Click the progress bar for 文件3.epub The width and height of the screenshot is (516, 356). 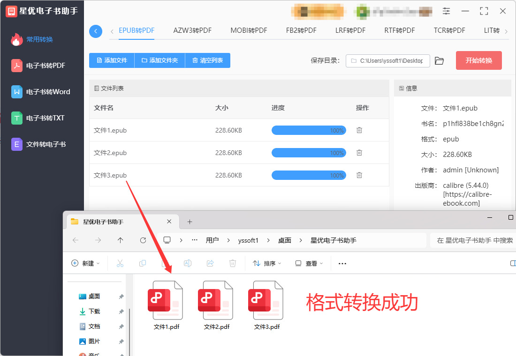point(309,175)
